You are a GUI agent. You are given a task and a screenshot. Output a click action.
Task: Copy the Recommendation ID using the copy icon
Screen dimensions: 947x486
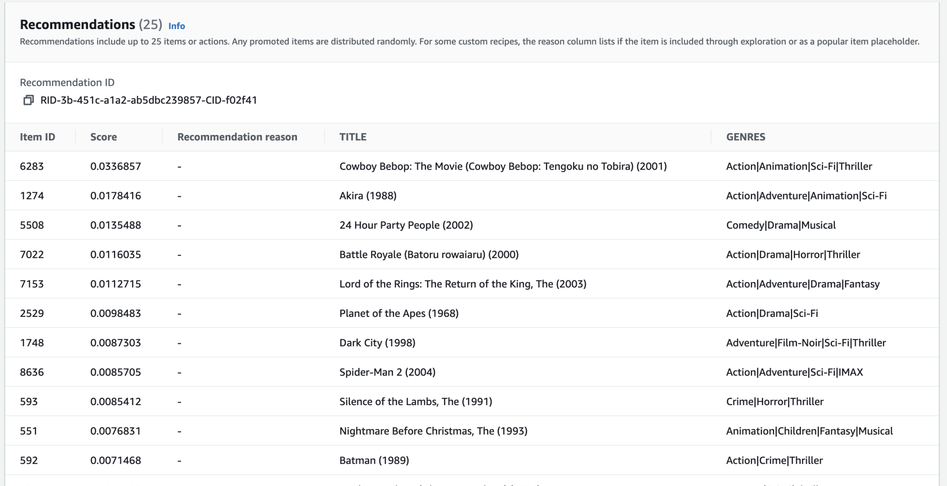[x=28, y=99]
